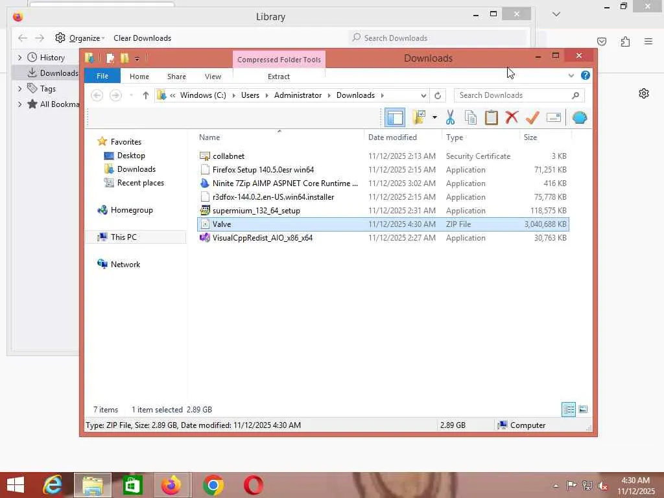This screenshot has height=498, width=664.
Task: Click the Folder Options icon in toolbar
Action: (420, 117)
